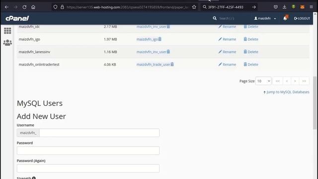The width and height of the screenshot is (318, 179).
Task: Open the User Manager sidebar icon
Action: pos(7,43)
